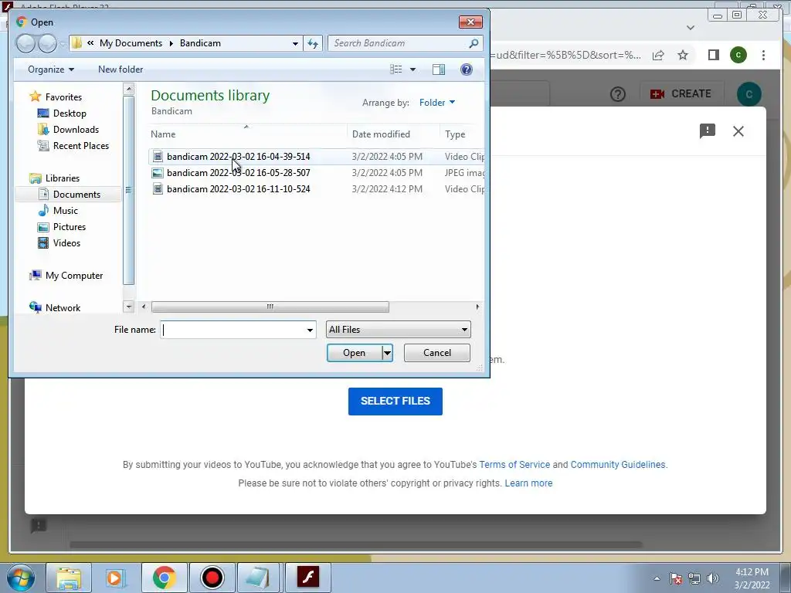Expand the File name history dropdown
Screen dimensions: 791x593
(x=310, y=330)
